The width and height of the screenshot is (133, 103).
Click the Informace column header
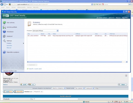click(x=118, y=34)
